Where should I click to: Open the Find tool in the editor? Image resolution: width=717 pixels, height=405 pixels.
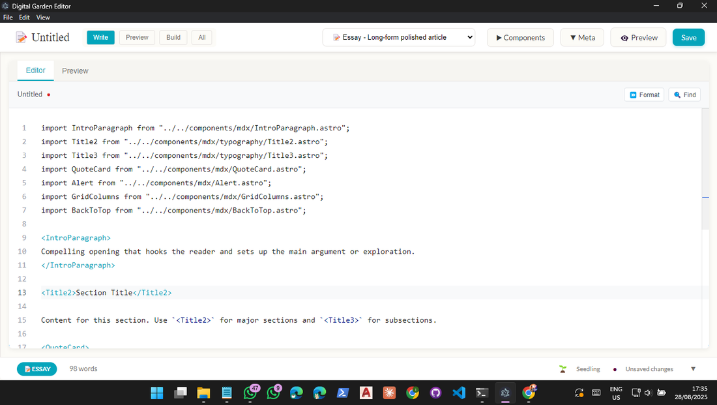[x=684, y=94]
